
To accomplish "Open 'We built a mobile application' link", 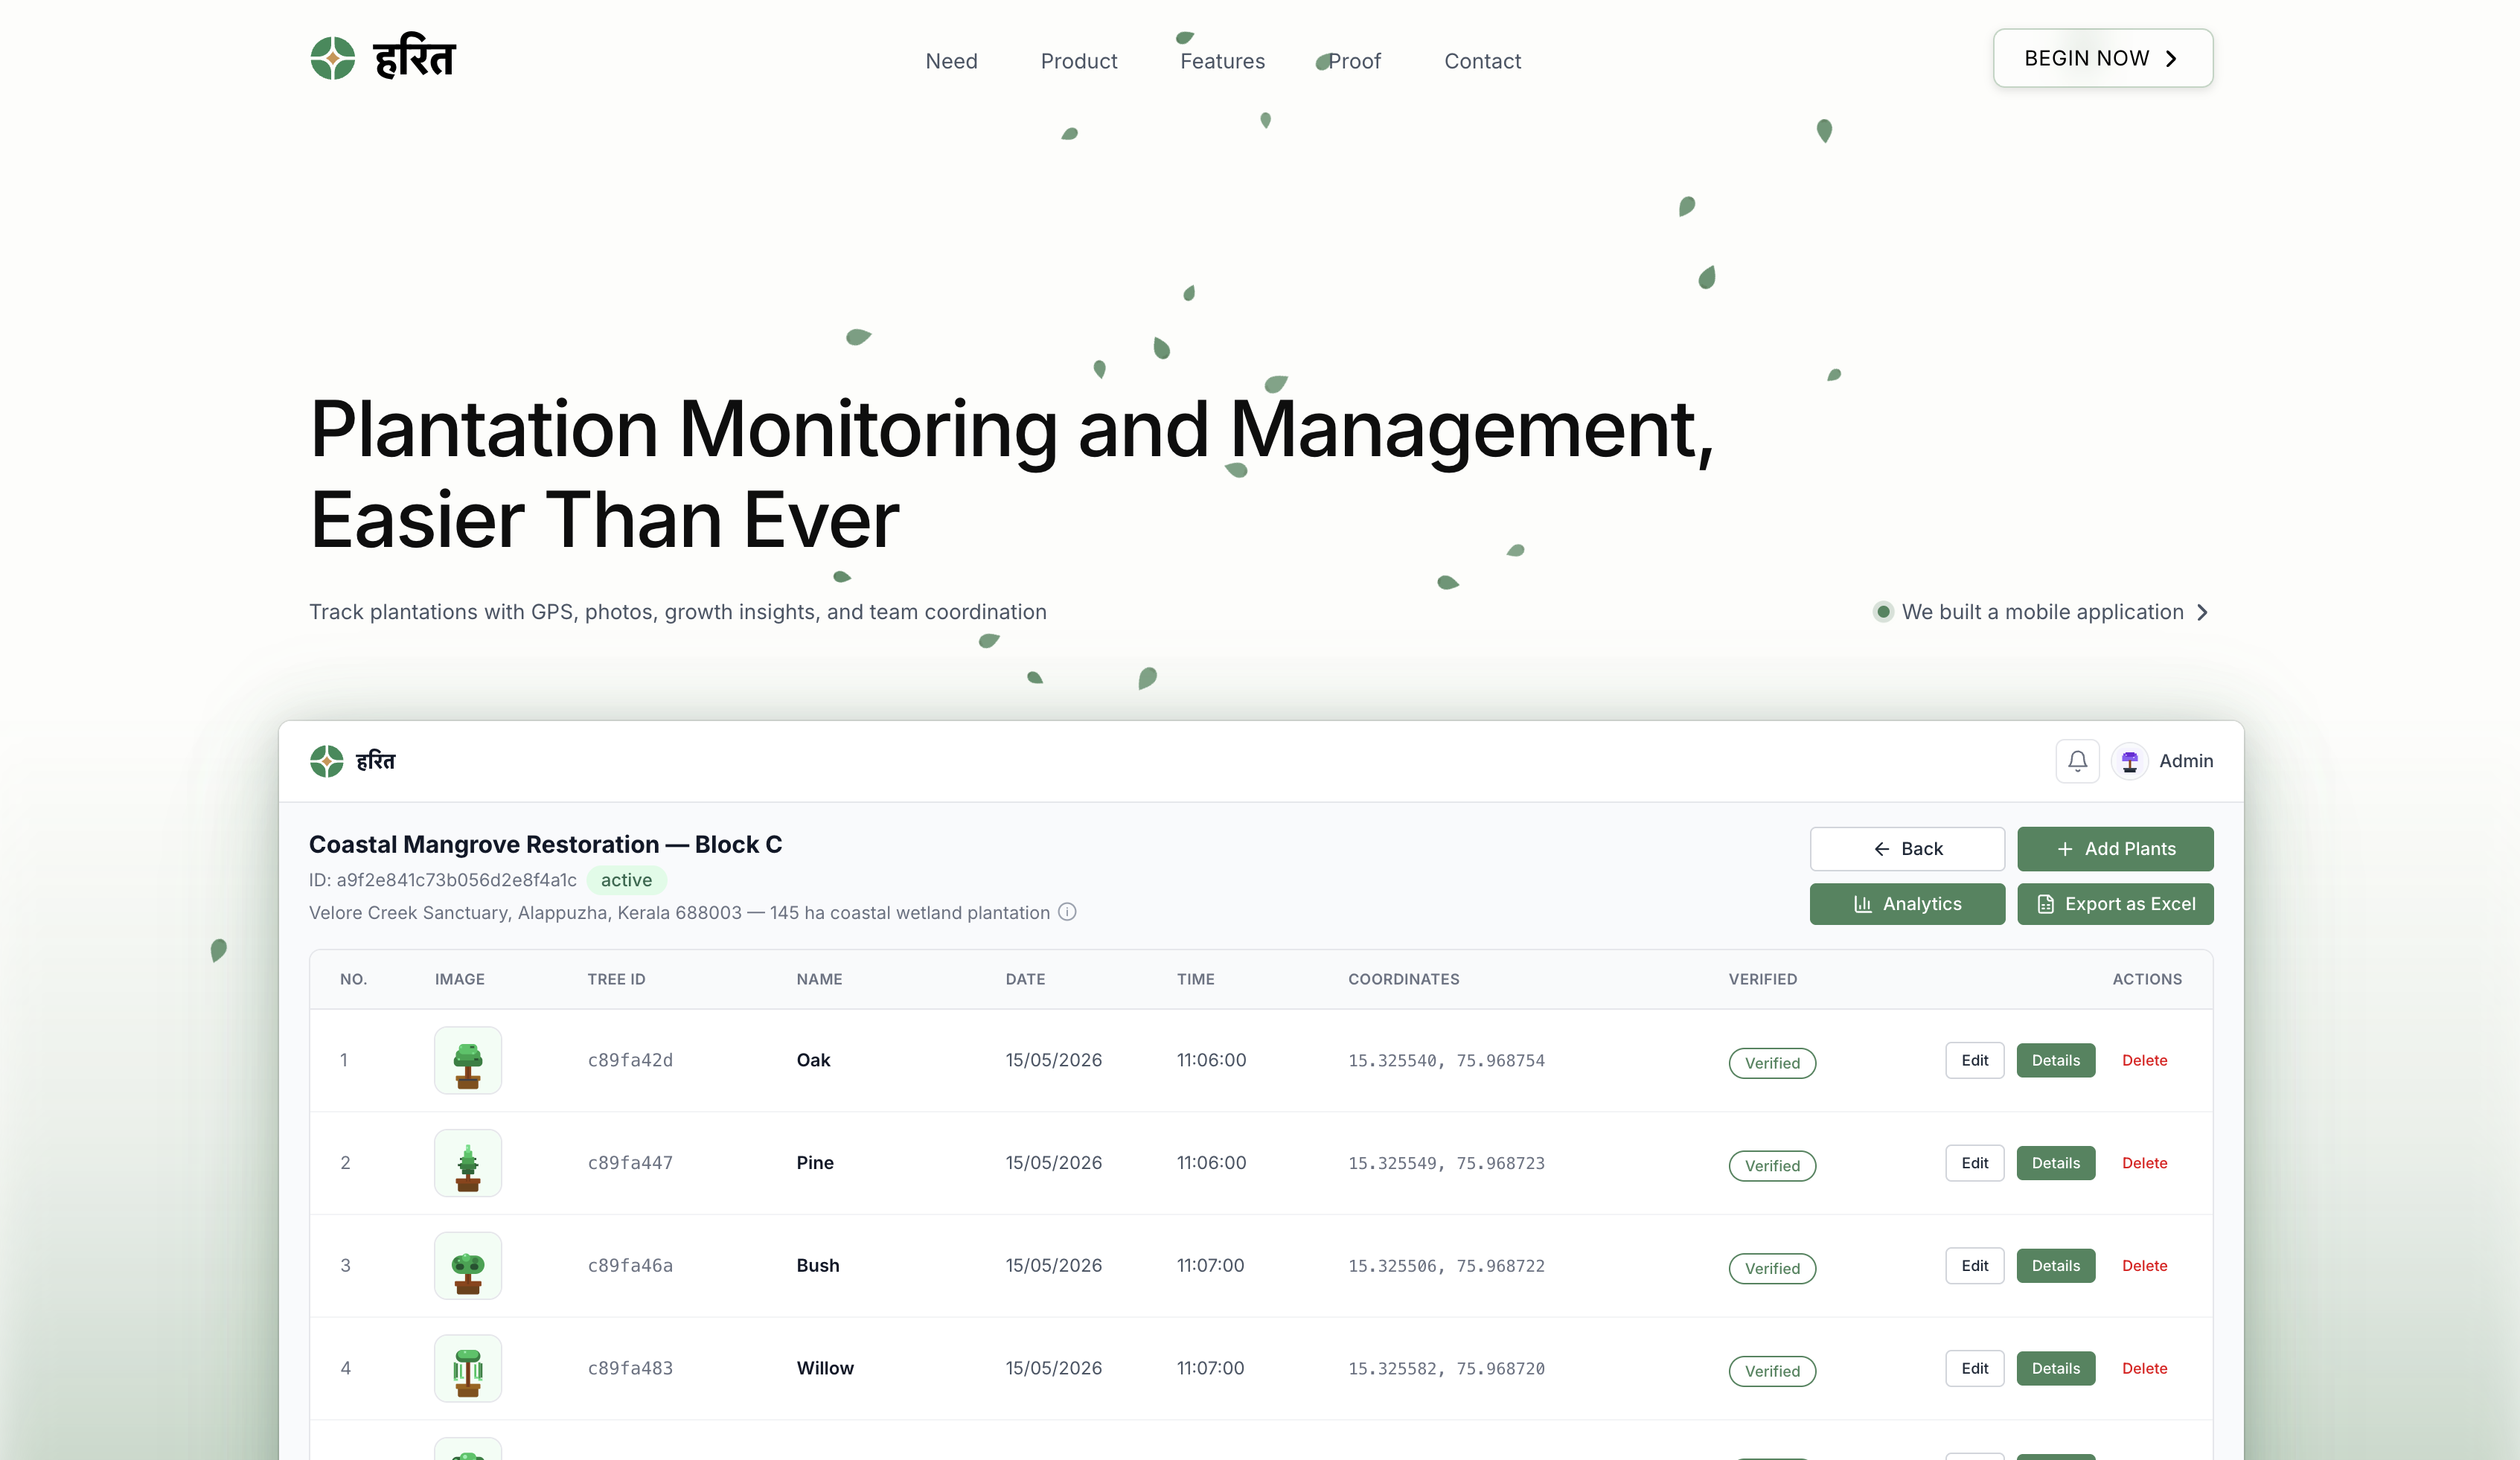I will click(x=2040, y=612).
